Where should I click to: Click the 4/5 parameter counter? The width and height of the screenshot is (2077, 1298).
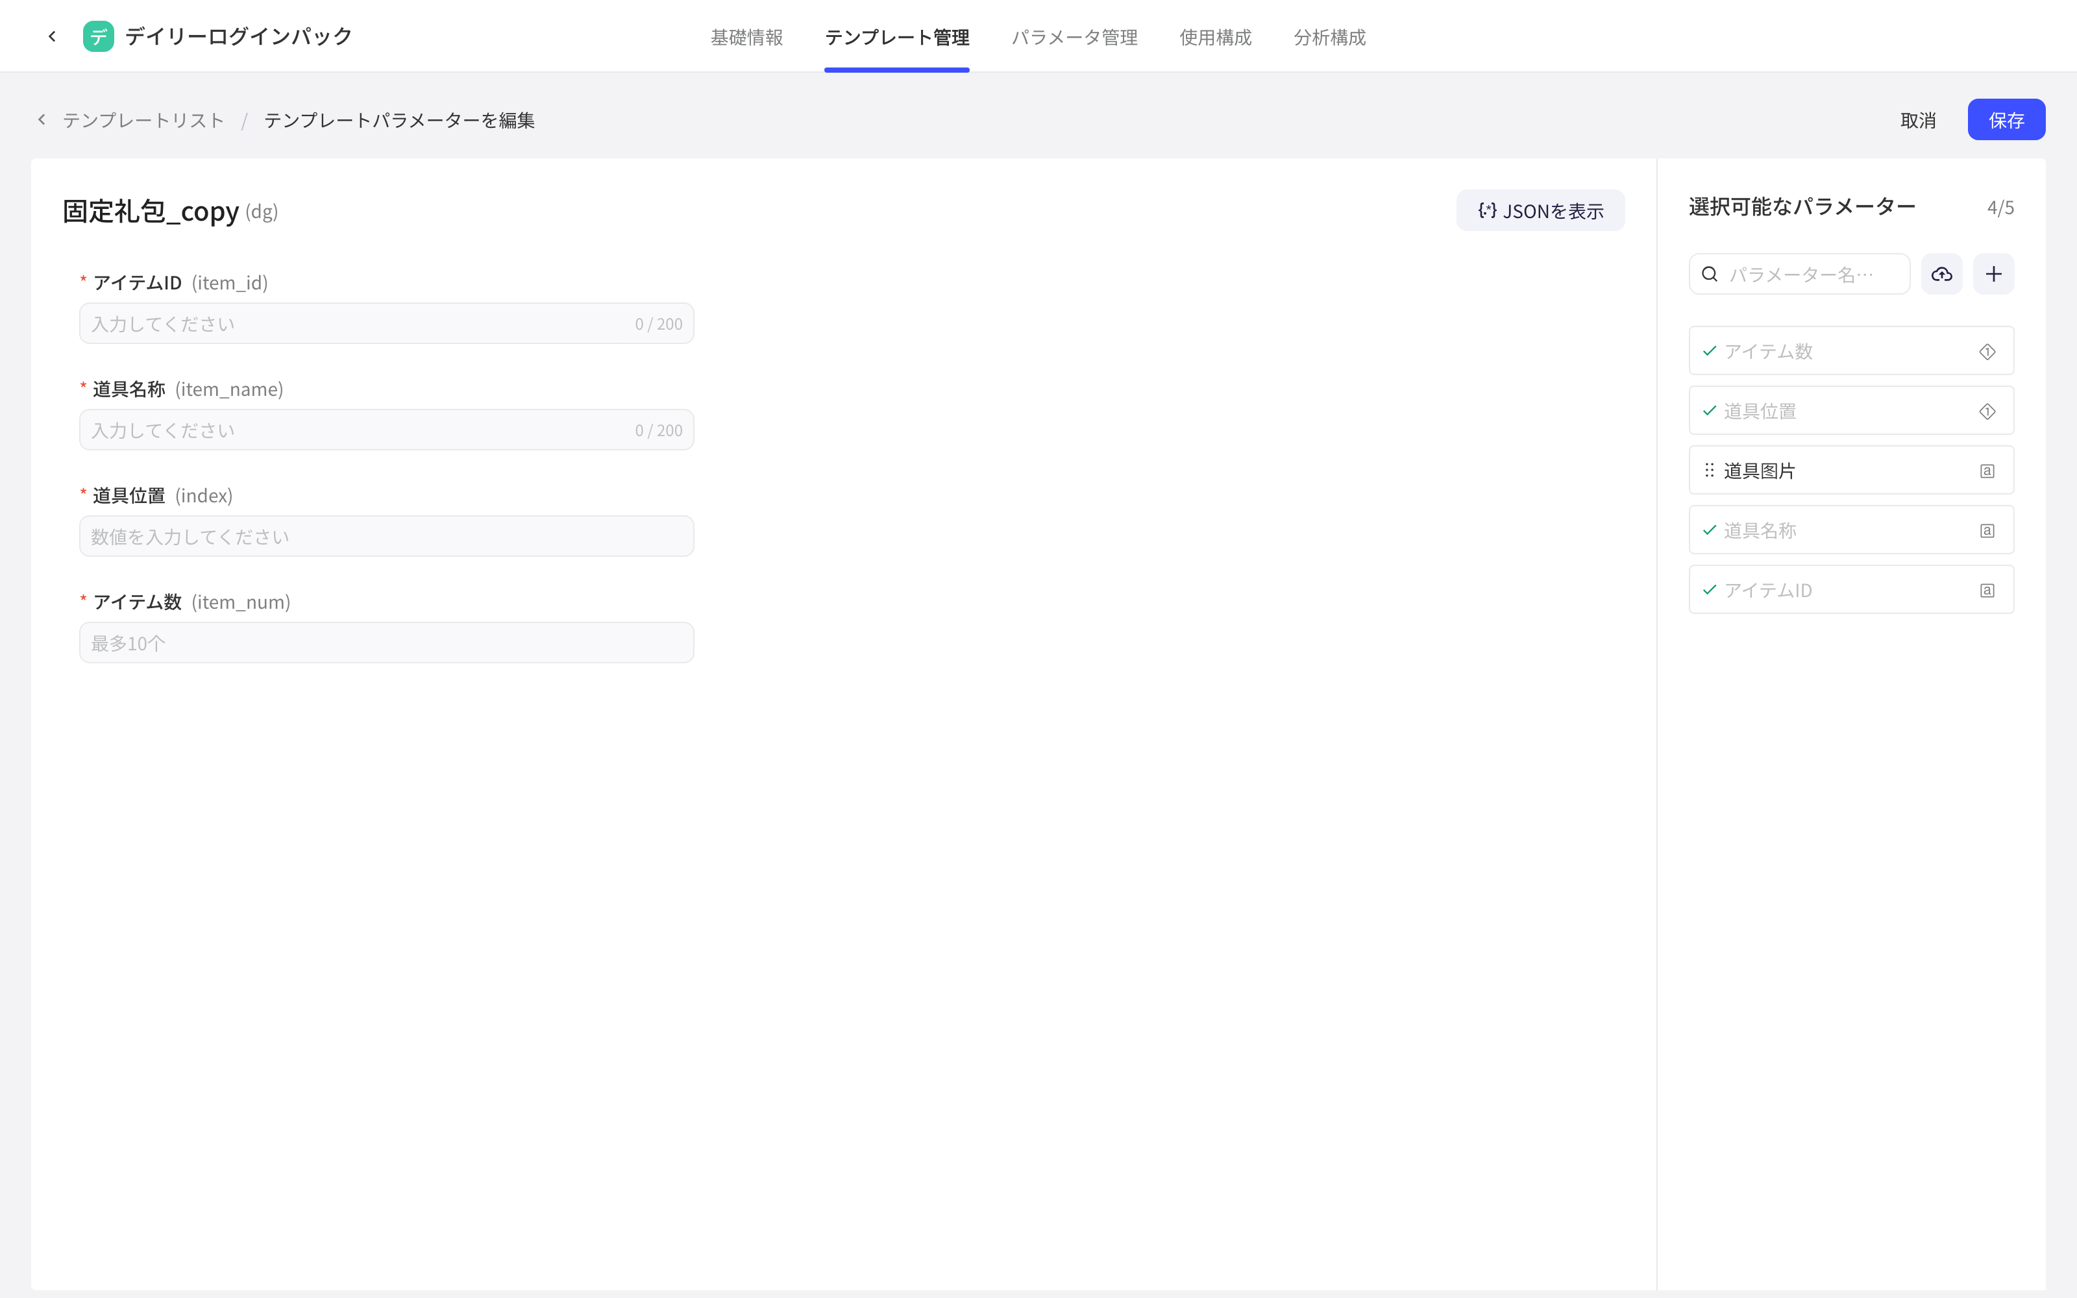(2000, 208)
